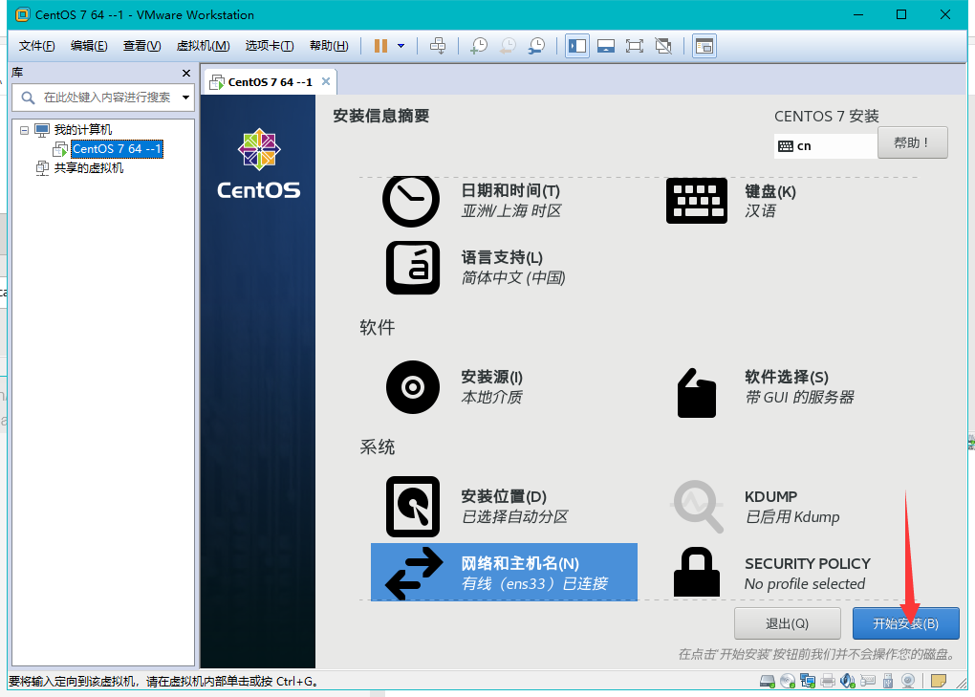Toggle the thumbnail bar view

tap(606, 46)
